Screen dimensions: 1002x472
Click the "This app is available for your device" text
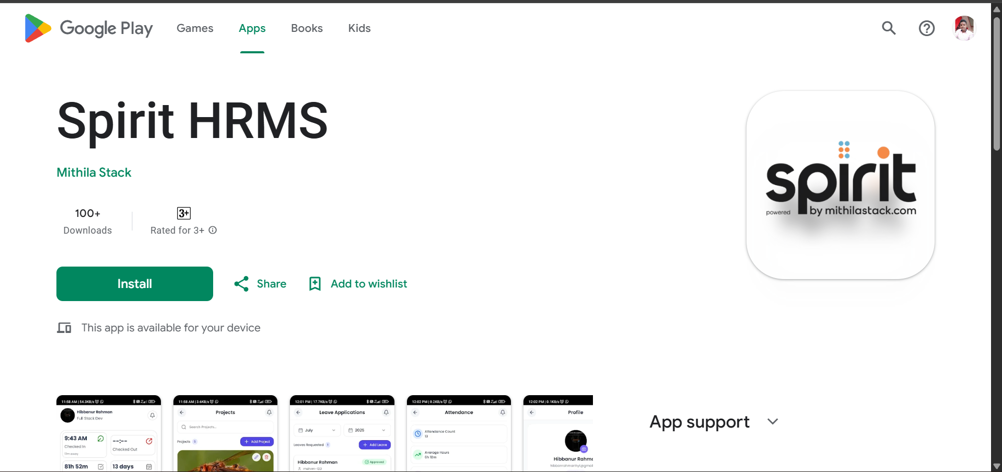point(171,328)
